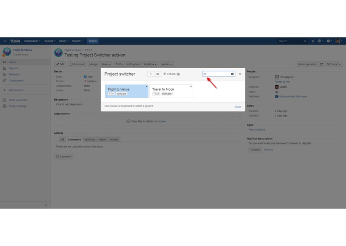Select the Flight to Venus project card

(126, 91)
